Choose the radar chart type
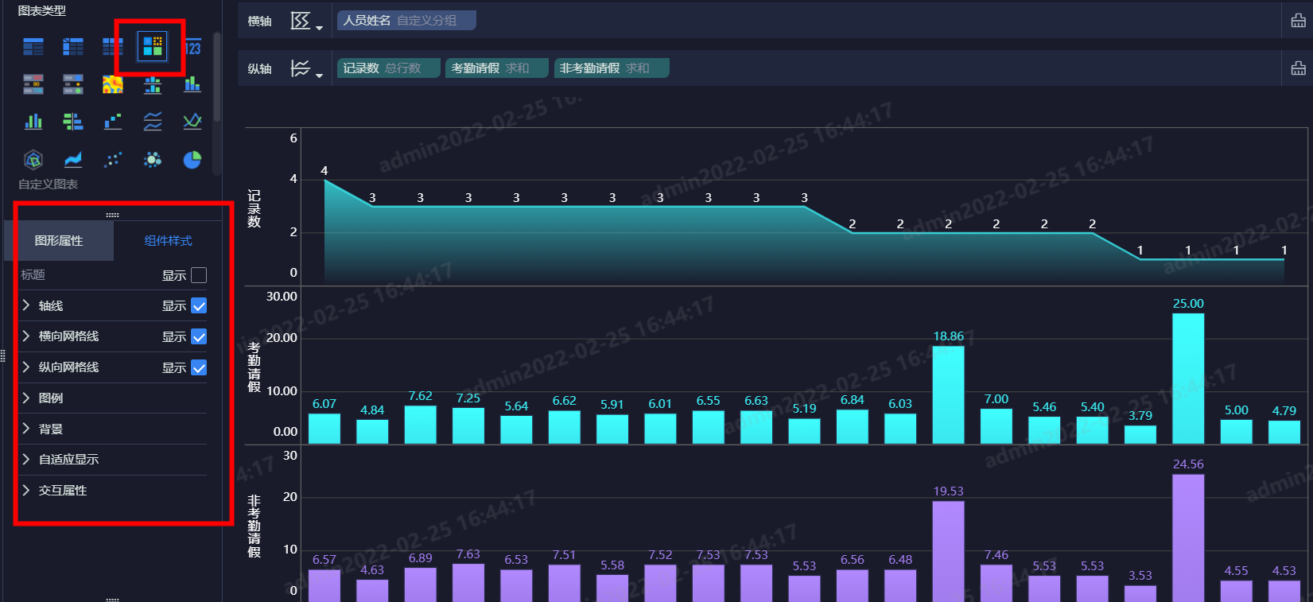The height and width of the screenshot is (602, 1313). click(33, 160)
